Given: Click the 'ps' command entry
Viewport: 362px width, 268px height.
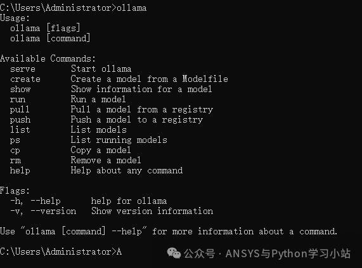Looking at the screenshot, I should click(x=15, y=140).
